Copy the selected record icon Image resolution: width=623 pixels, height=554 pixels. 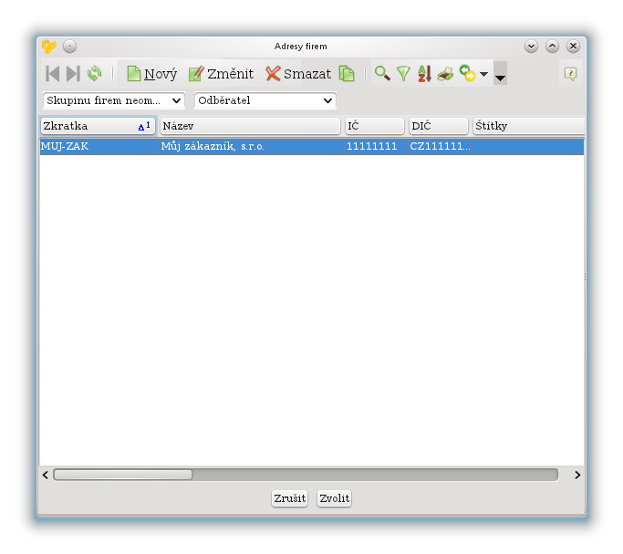coord(347,74)
